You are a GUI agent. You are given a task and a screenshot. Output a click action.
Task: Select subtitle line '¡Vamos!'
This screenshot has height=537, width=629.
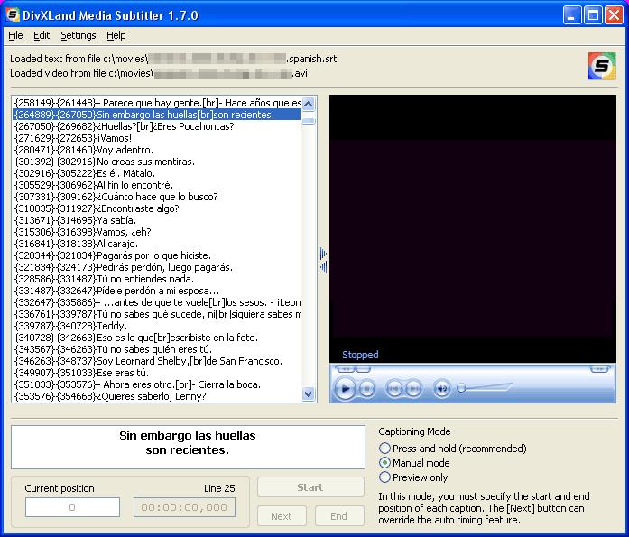(x=157, y=138)
